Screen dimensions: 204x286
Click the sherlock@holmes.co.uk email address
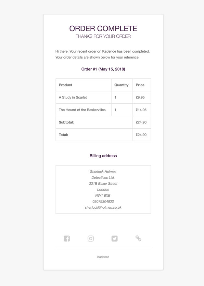coord(103,207)
